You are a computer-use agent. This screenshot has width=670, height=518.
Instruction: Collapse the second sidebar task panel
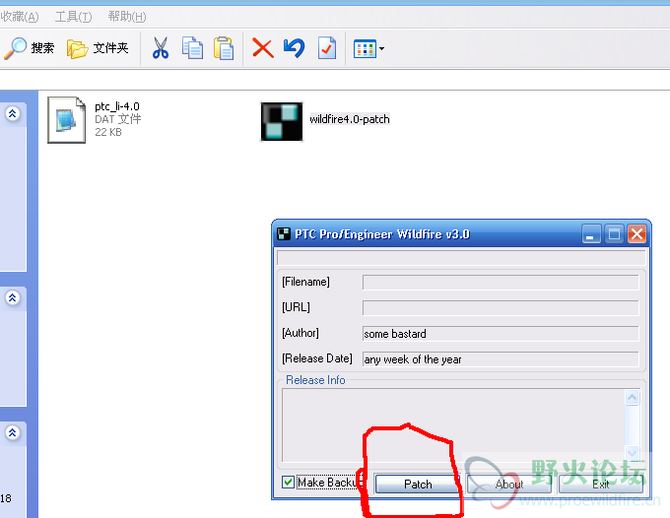coord(13,297)
